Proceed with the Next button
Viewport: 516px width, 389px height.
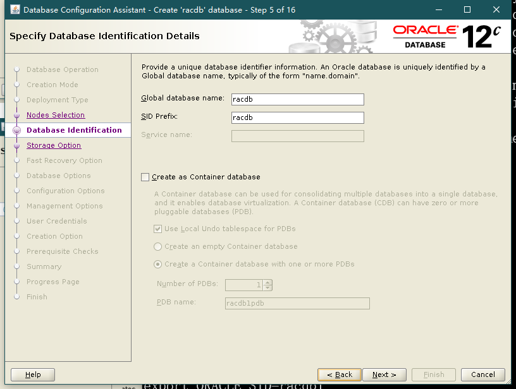384,374
